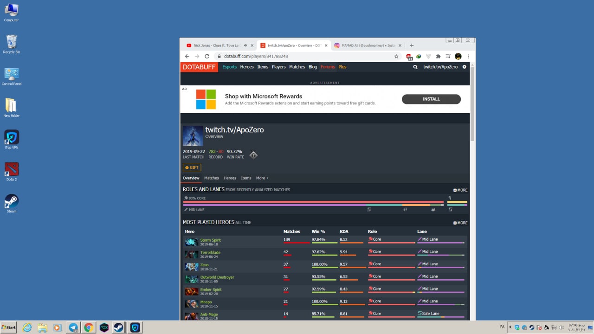Select the Steam desktop icon
Viewport: 594px width, 334px height.
point(11,204)
